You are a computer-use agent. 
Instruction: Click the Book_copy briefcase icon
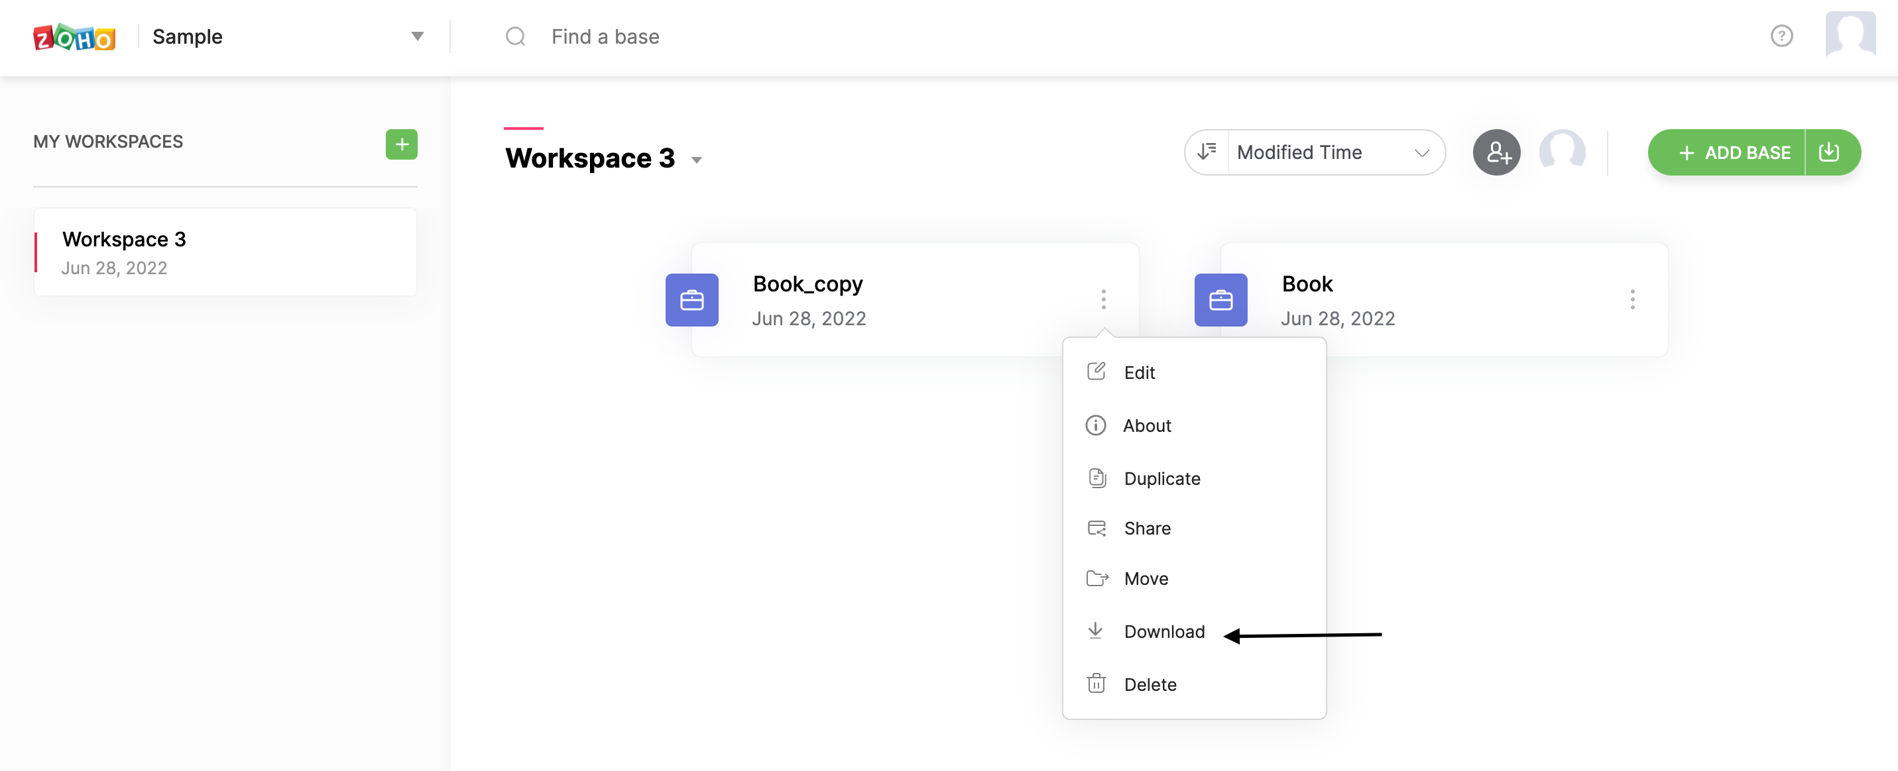691,301
